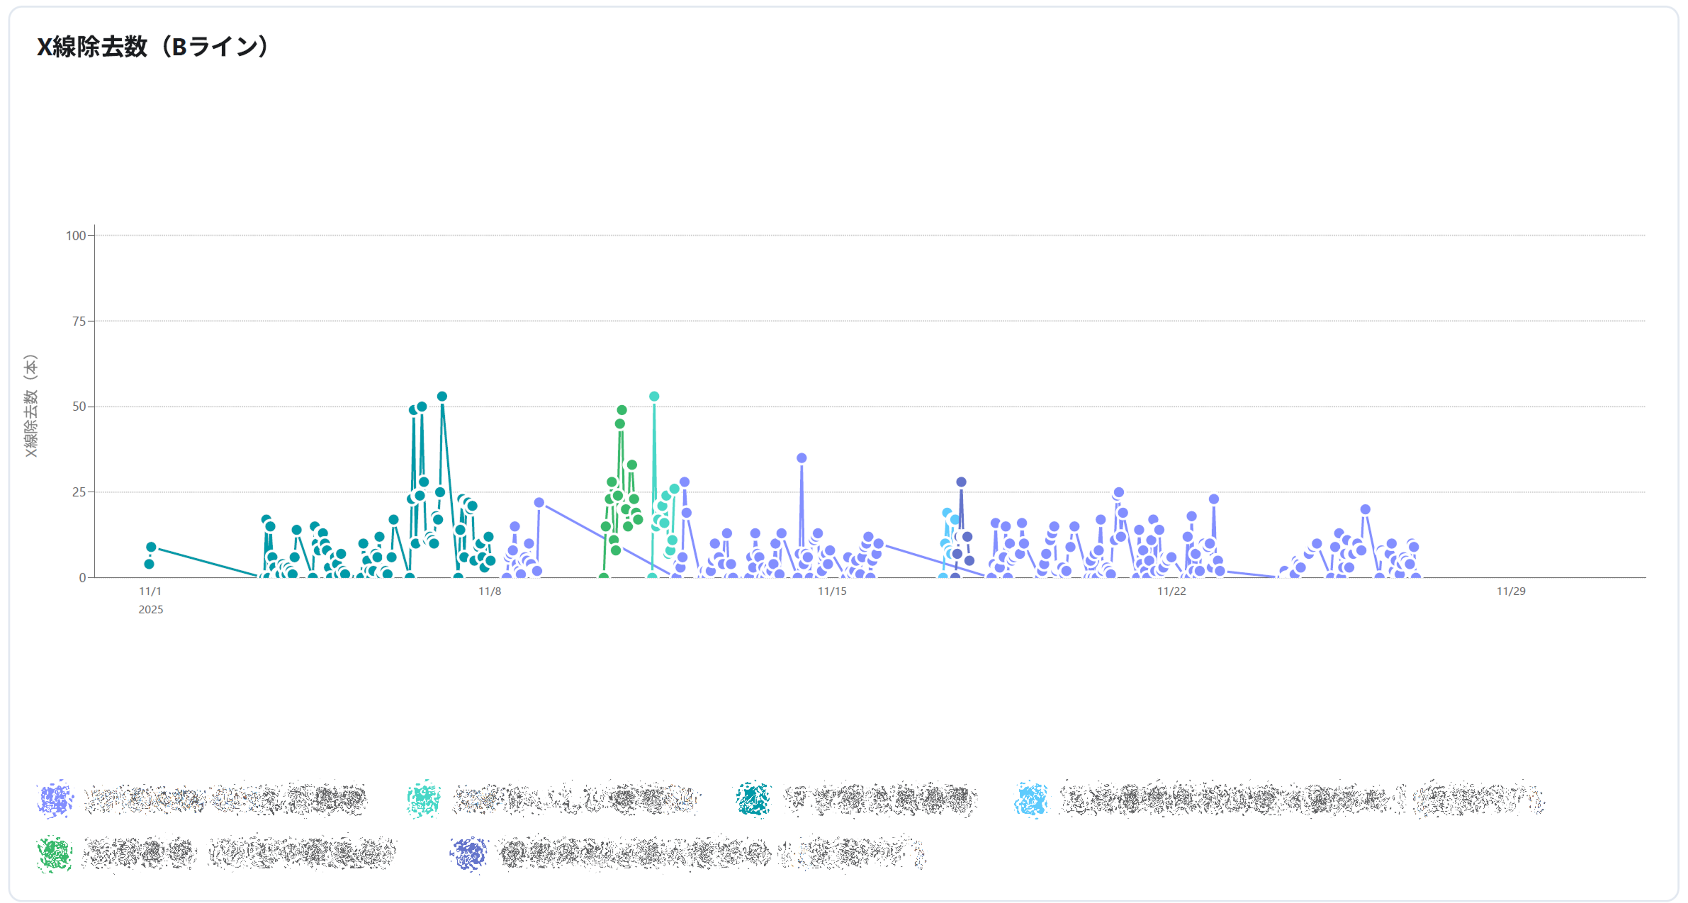Click the dark teal peak point at 53

(x=442, y=396)
